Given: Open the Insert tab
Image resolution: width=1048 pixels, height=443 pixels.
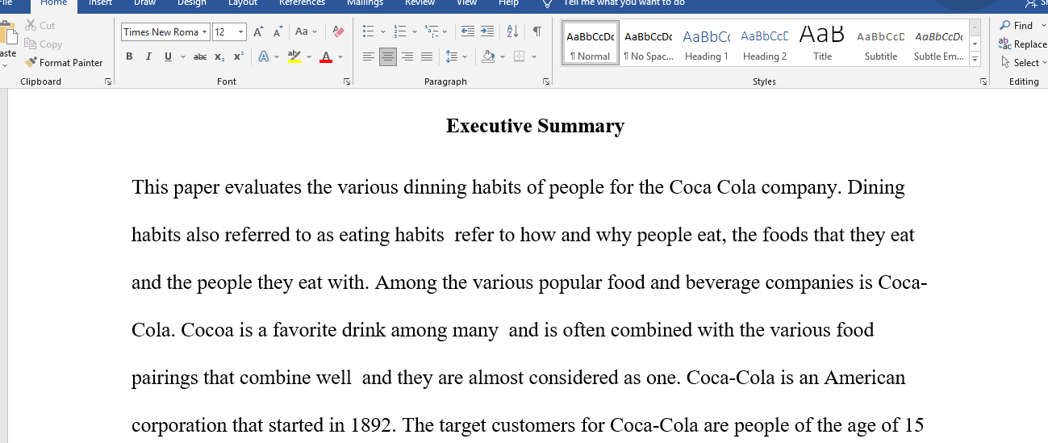Looking at the screenshot, I should [101, 3].
